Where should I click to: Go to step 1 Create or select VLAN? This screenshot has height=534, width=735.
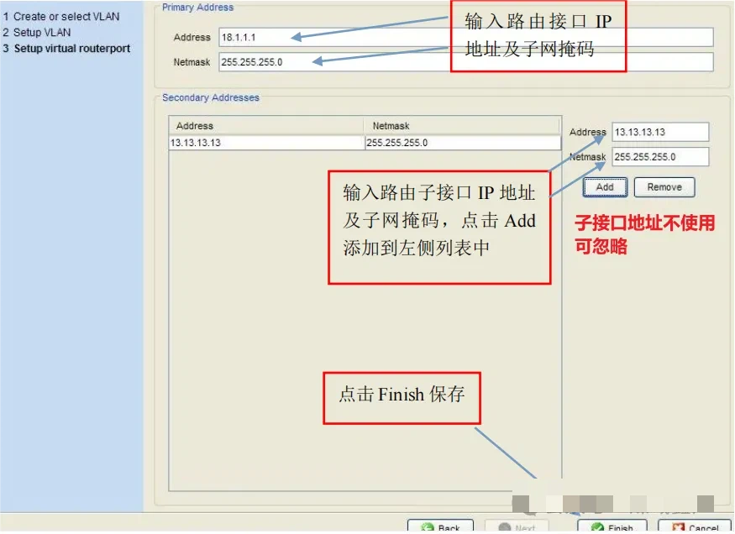(66, 17)
